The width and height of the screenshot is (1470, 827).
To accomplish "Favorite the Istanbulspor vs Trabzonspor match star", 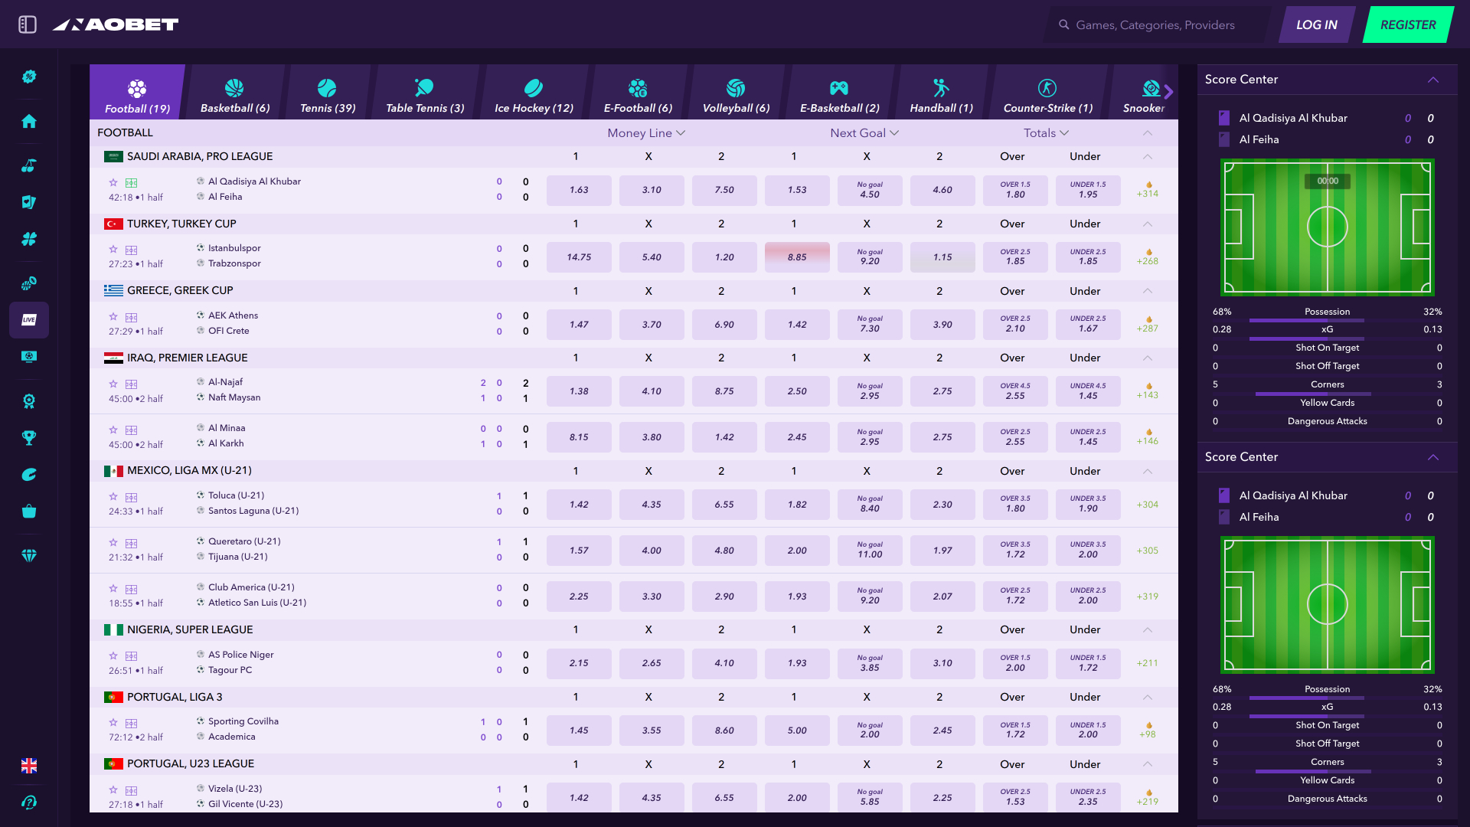I will (x=113, y=250).
